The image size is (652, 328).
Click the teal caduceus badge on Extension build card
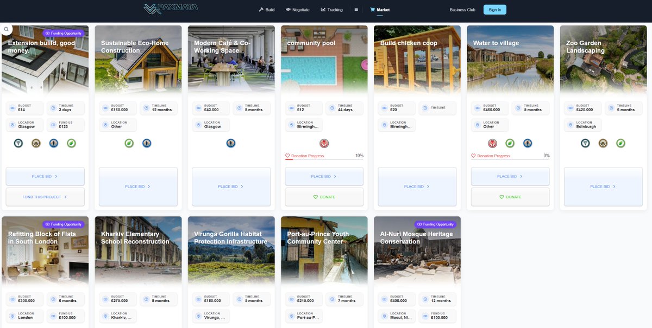coord(18,143)
